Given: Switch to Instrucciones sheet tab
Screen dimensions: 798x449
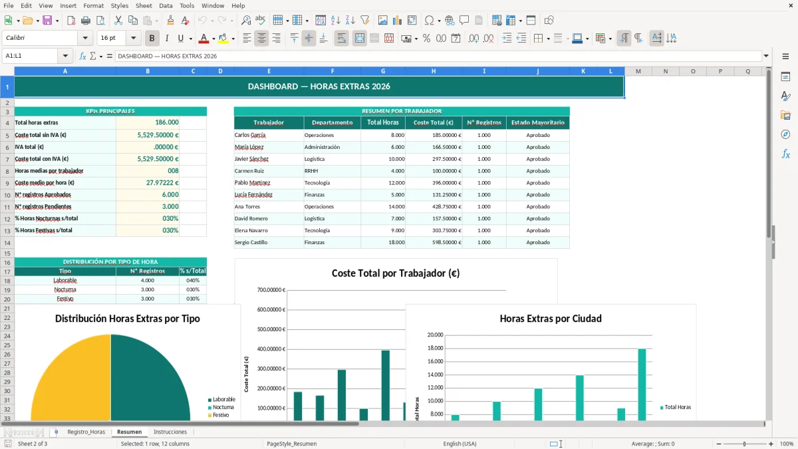Looking at the screenshot, I should (x=170, y=432).
